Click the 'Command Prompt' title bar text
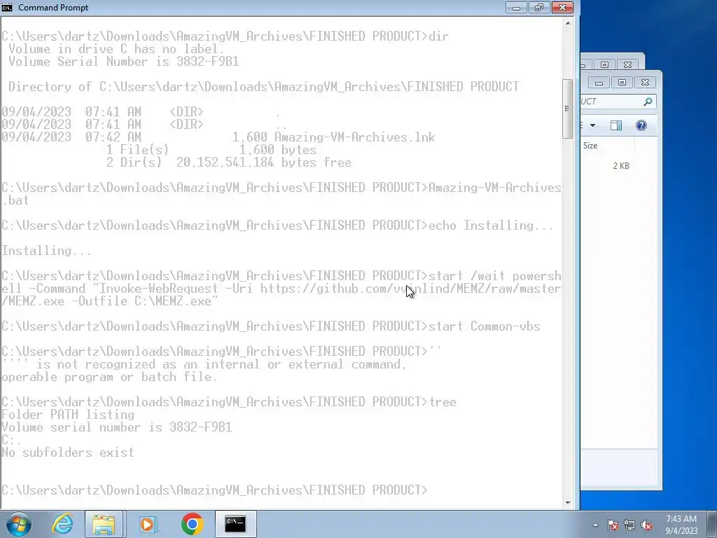 coord(53,7)
